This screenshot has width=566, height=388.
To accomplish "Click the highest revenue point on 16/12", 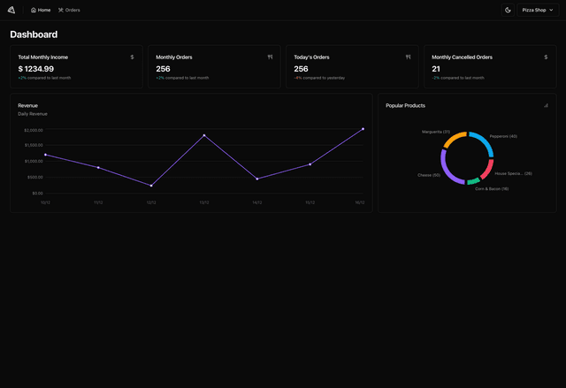I will click(363, 129).
